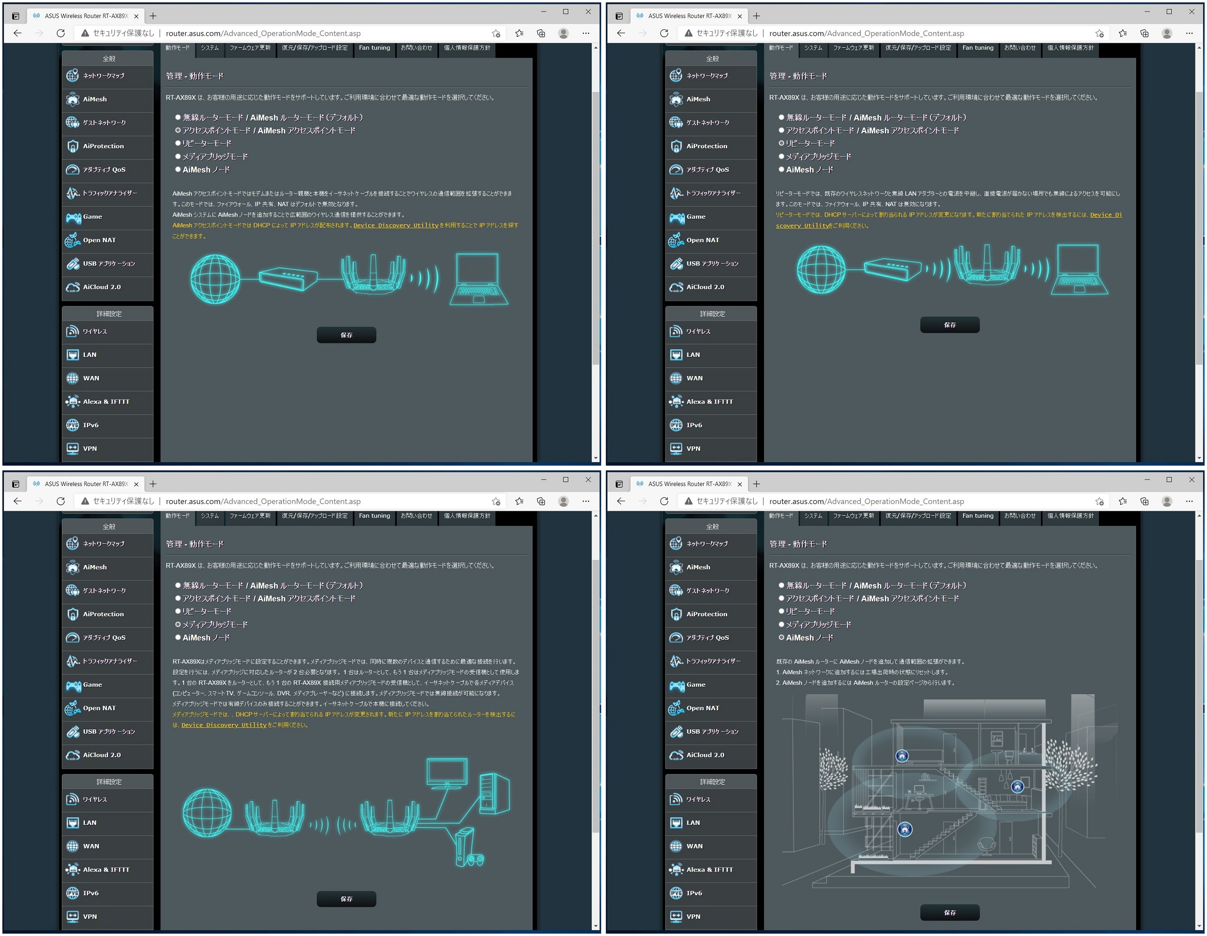1207x936 pixels.
Task: Open favorites list in bottom-left browser window
Action: click(x=519, y=501)
